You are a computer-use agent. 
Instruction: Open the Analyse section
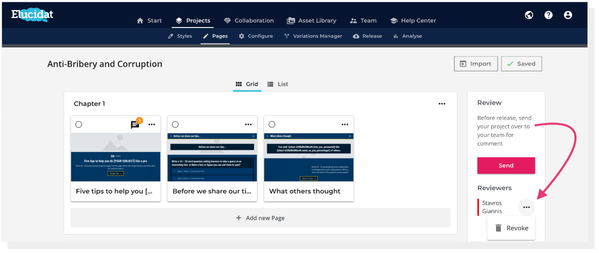[x=407, y=36]
